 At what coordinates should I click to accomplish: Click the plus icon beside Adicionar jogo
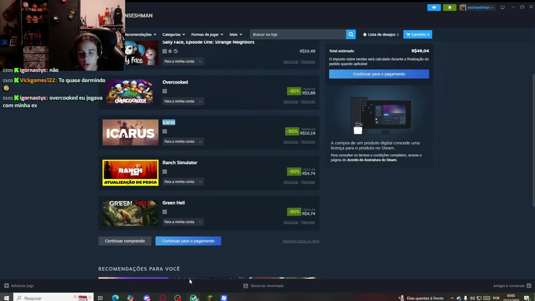(x=6, y=286)
